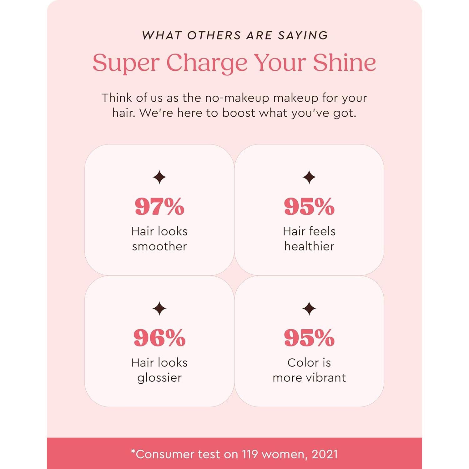Click the sparkle icon above 96%
Screen dimensions: 469x469
pos(159,309)
